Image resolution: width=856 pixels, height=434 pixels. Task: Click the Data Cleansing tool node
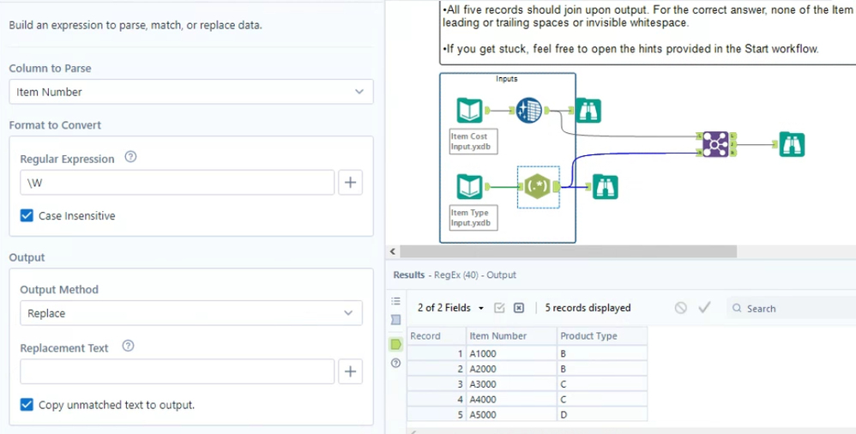[x=529, y=111]
